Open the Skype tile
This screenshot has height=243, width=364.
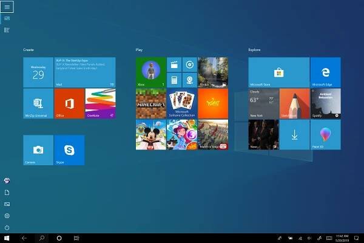pyautogui.click(x=69, y=149)
